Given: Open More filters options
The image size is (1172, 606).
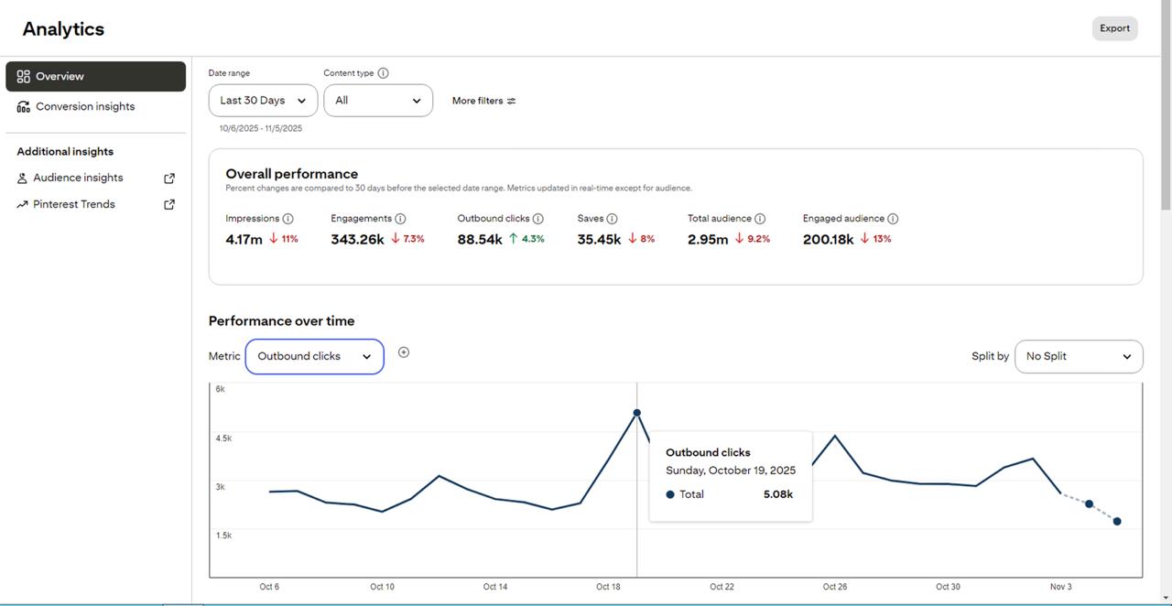Looking at the screenshot, I should [x=483, y=101].
